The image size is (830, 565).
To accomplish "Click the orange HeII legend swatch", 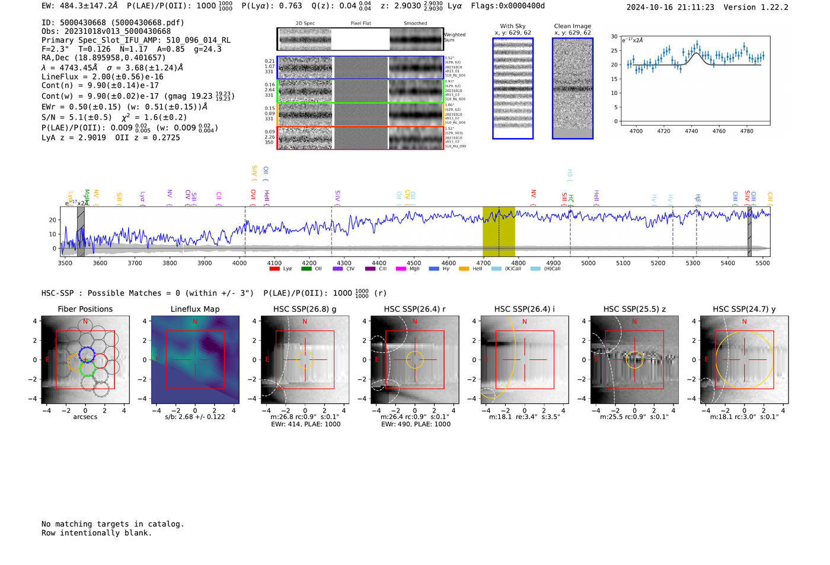I will point(464,269).
